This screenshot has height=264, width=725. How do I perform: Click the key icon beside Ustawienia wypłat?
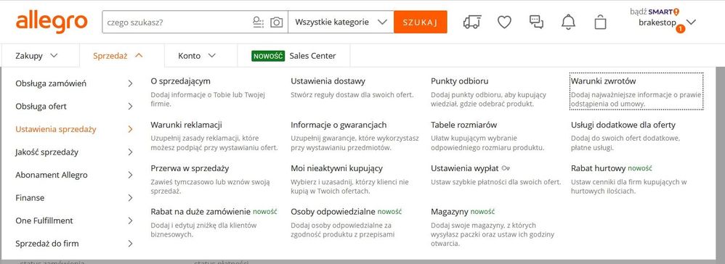506,168
